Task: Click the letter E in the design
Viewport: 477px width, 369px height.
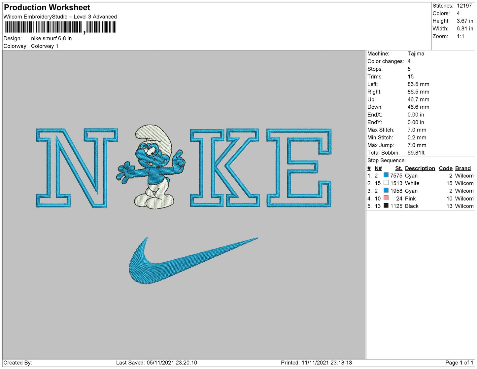Action: (x=299, y=168)
